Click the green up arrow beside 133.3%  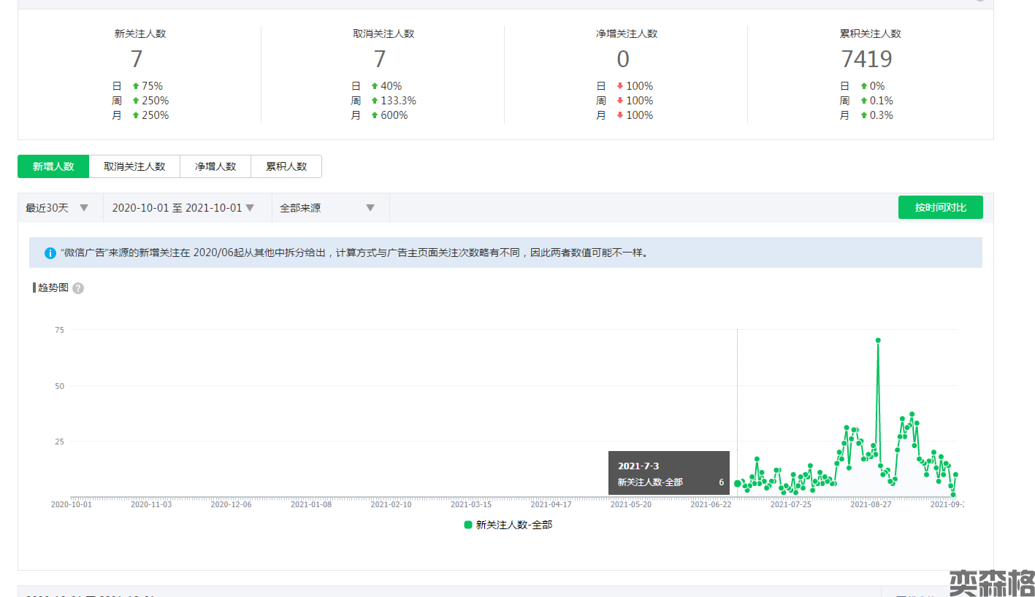click(x=375, y=101)
